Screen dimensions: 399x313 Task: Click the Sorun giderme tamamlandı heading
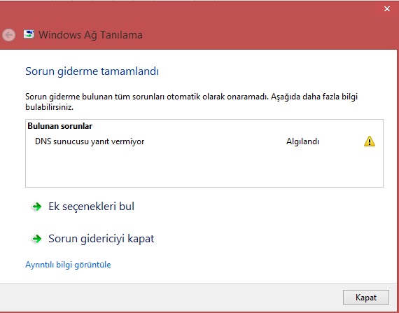click(92, 71)
